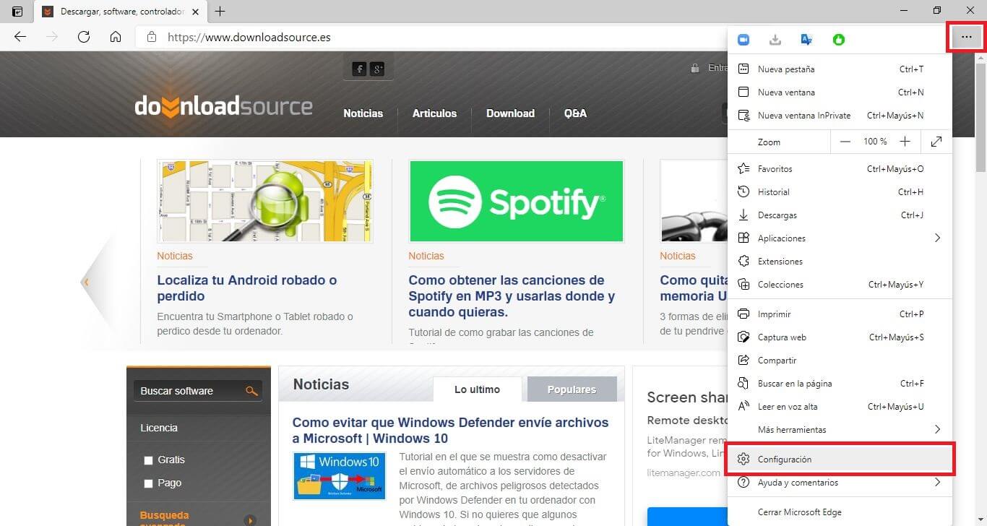Click the downloads extension icon in menu
The width and height of the screenshot is (987, 526).
click(x=775, y=40)
